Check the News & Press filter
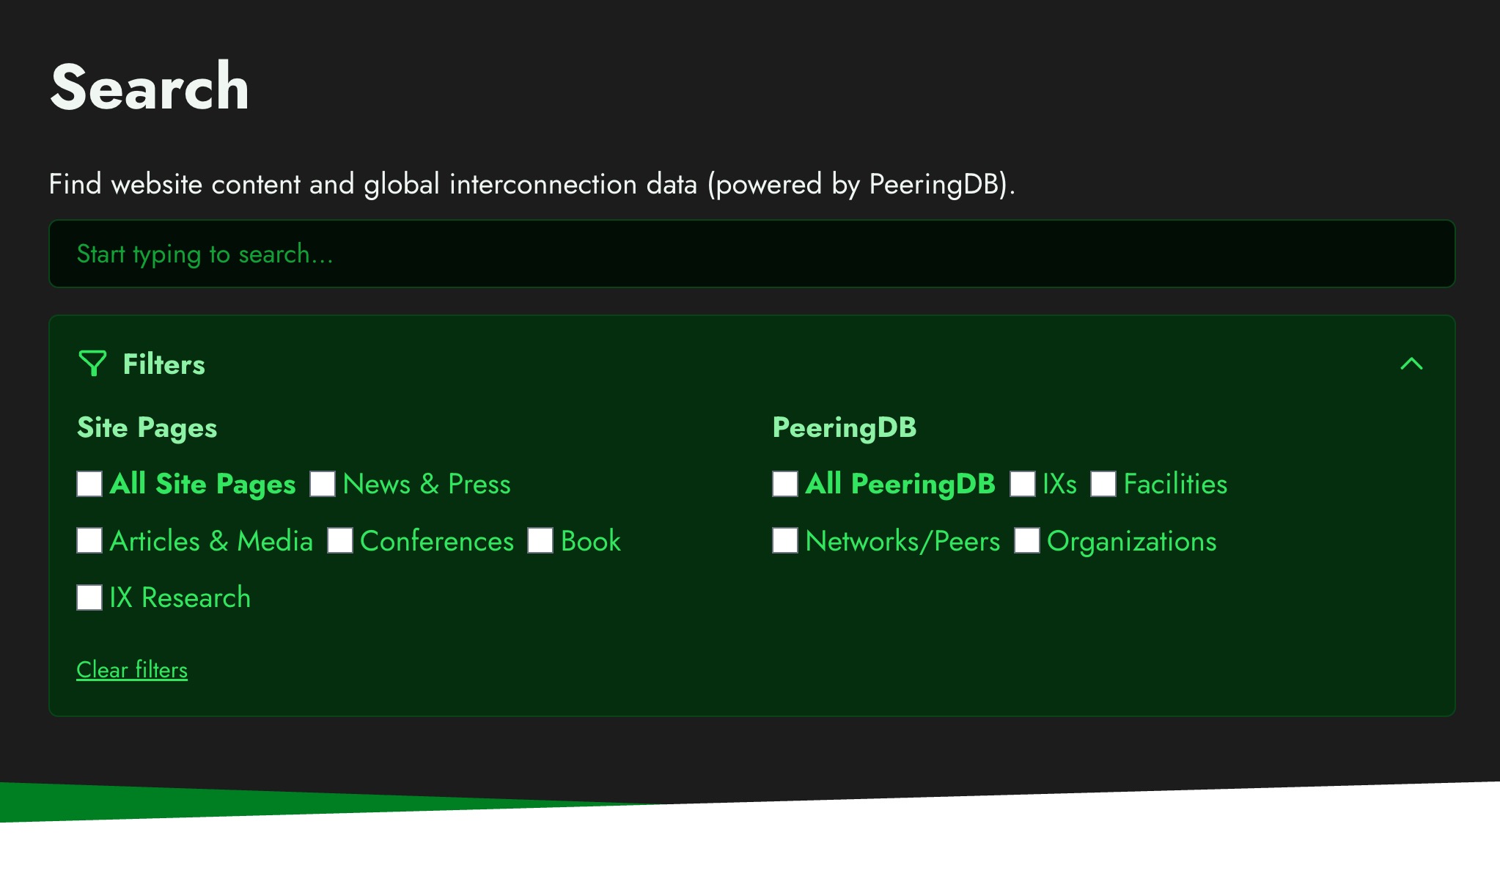The width and height of the screenshot is (1500, 890). (322, 485)
